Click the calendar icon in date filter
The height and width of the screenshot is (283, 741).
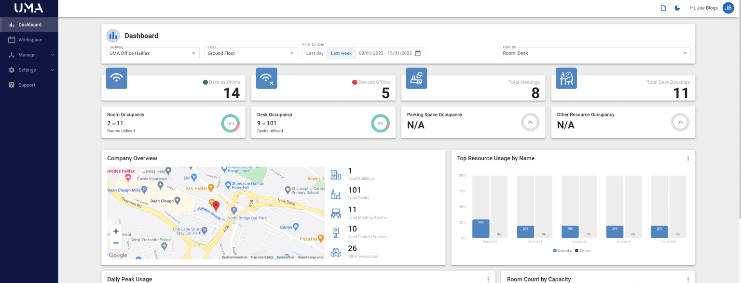(x=418, y=53)
